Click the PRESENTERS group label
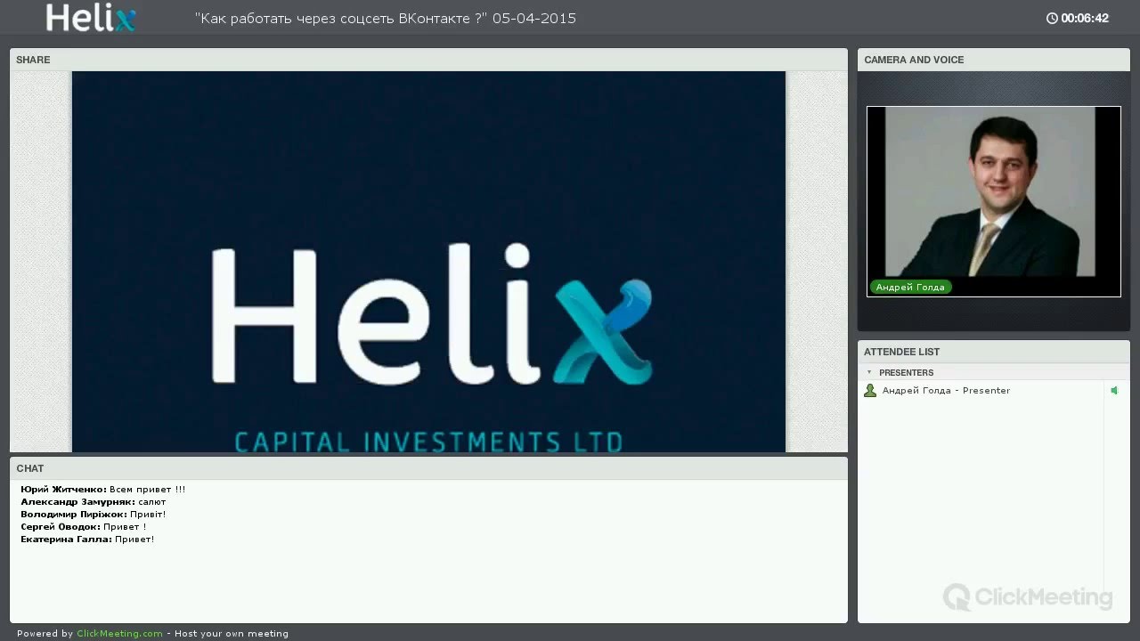 click(x=906, y=372)
